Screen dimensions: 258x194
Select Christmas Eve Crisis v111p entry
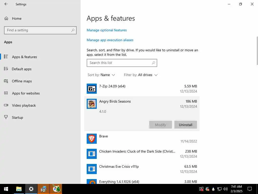[119, 167]
